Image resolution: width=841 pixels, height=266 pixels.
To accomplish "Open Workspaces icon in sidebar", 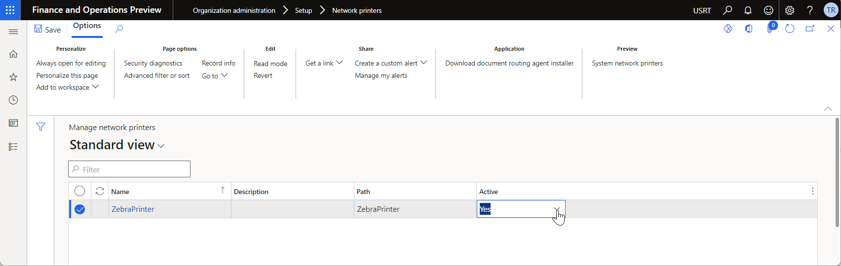I will click(x=13, y=123).
